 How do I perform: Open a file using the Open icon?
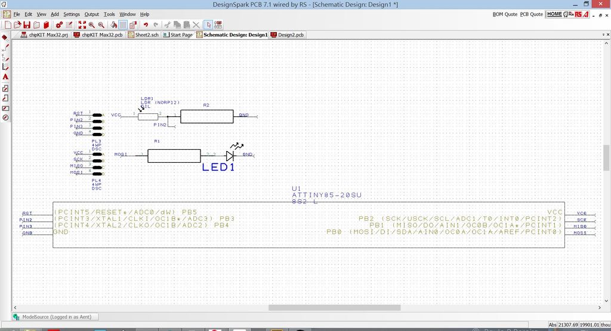click(x=17, y=25)
